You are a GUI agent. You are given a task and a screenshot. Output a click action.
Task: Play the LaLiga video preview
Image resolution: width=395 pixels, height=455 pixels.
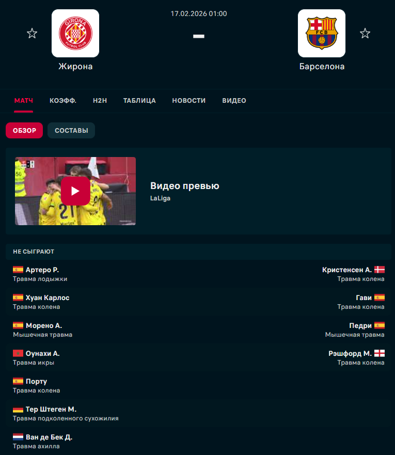click(75, 191)
